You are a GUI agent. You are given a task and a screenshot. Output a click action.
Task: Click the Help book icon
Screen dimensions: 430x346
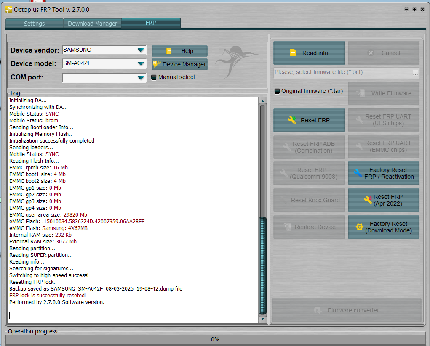pyautogui.click(x=168, y=51)
